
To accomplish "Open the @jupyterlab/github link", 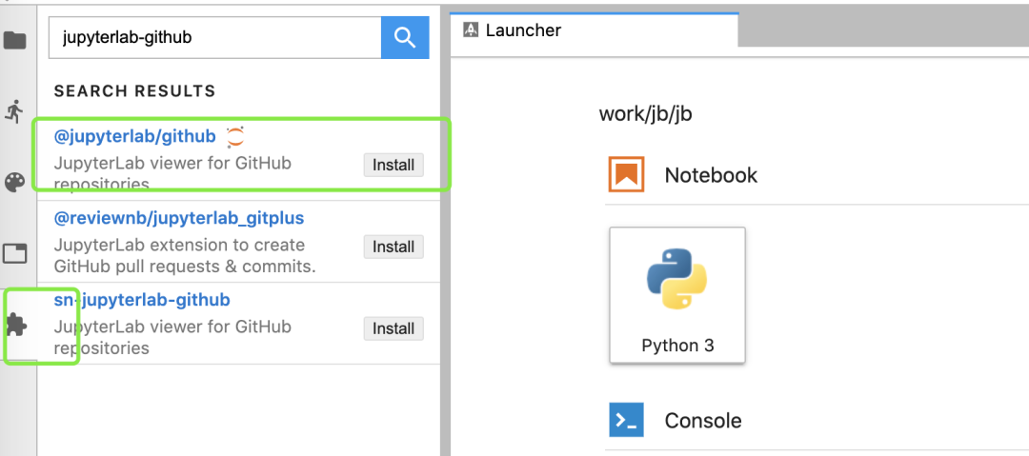I will pos(134,136).
